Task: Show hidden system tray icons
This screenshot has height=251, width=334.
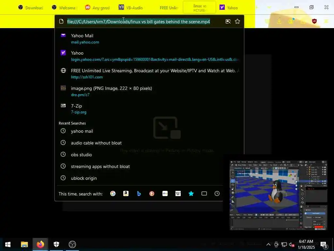Action: pos(268,244)
